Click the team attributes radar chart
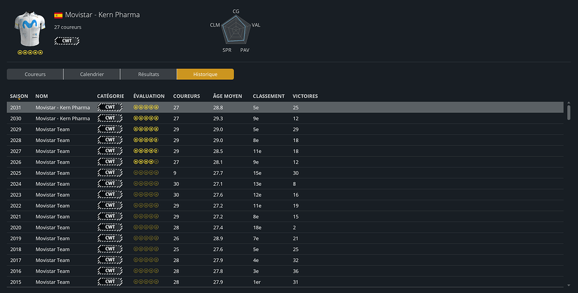The width and height of the screenshot is (578, 293). [236, 30]
